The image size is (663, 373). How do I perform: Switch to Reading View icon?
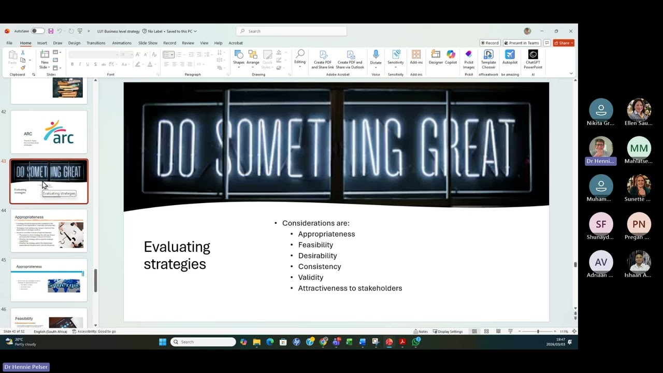pyautogui.click(x=498, y=332)
